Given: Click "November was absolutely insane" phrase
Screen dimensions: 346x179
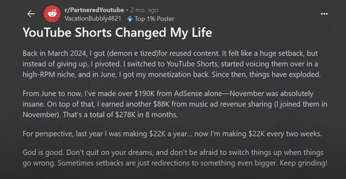Looking at the screenshot, I should coord(272,94).
